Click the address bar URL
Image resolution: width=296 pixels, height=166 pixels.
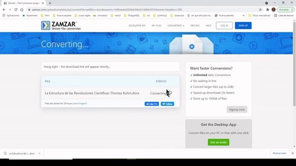pos(107,10)
